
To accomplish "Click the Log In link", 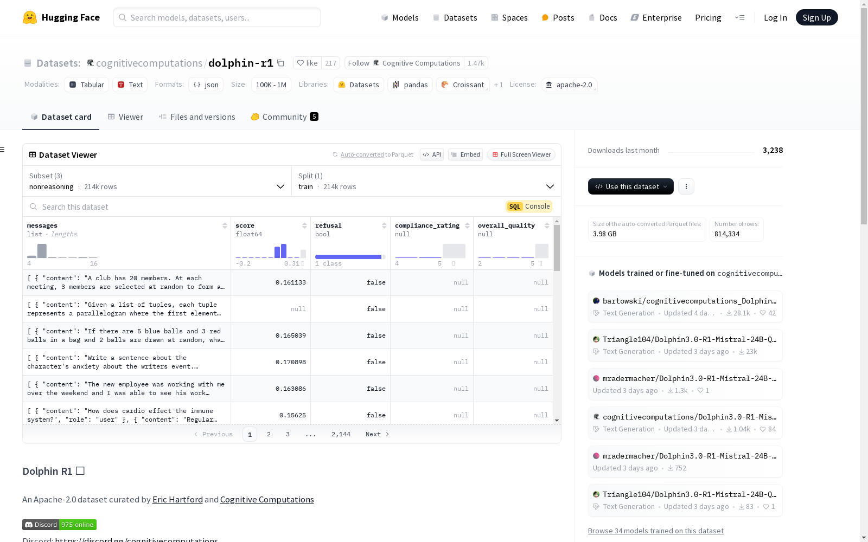I will click(x=775, y=17).
